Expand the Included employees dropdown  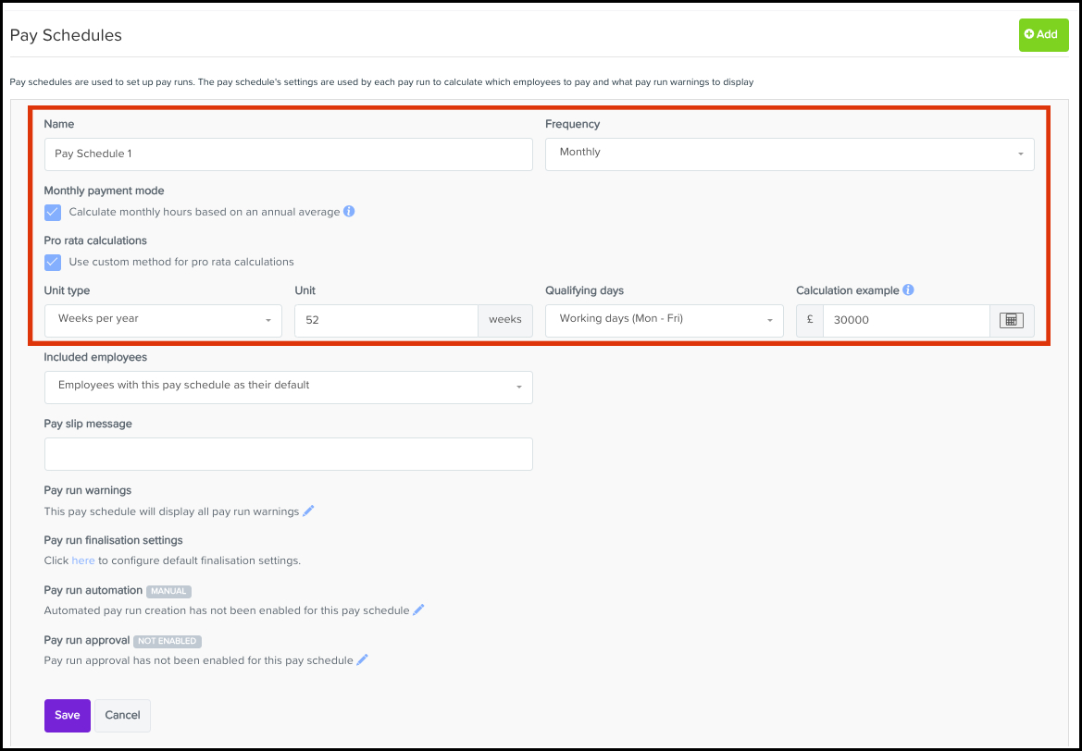click(288, 387)
